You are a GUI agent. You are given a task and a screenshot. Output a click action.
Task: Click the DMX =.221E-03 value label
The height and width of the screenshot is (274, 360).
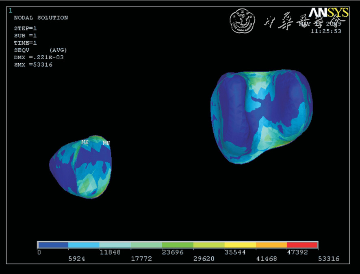point(39,57)
